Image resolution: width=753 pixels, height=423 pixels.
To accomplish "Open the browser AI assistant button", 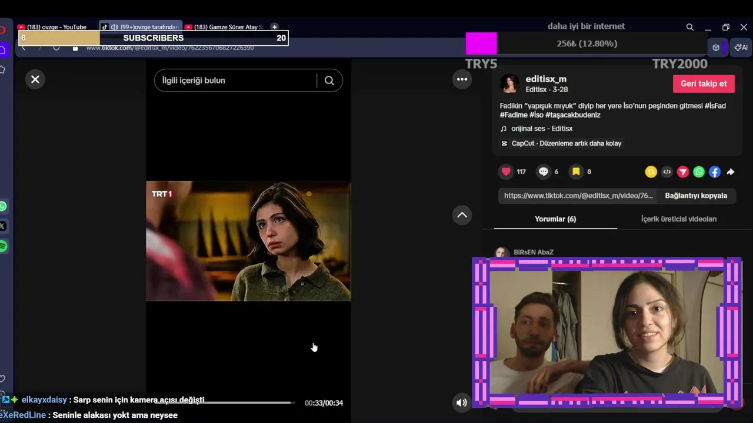I will pyautogui.click(x=741, y=48).
